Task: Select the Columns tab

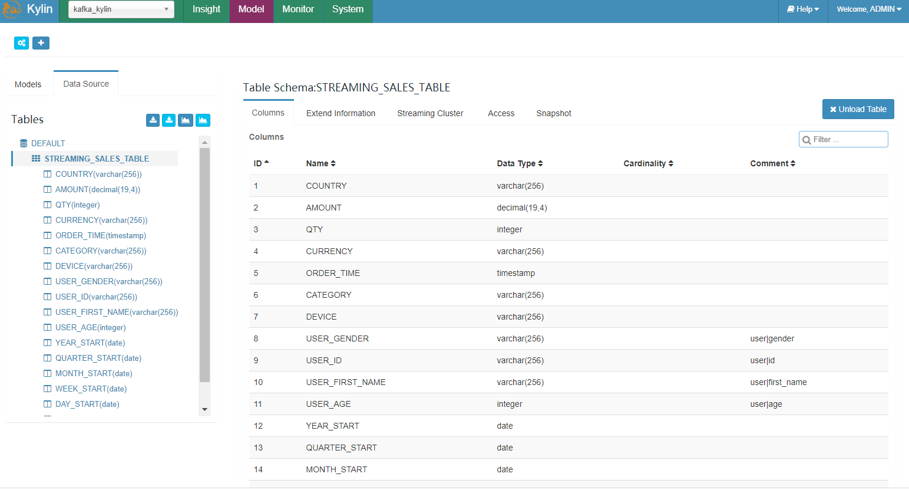Action: pyautogui.click(x=268, y=113)
